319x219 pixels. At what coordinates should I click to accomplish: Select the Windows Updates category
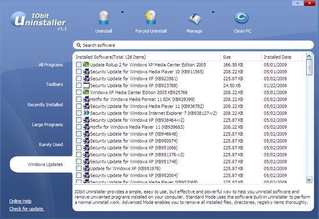(41, 165)
